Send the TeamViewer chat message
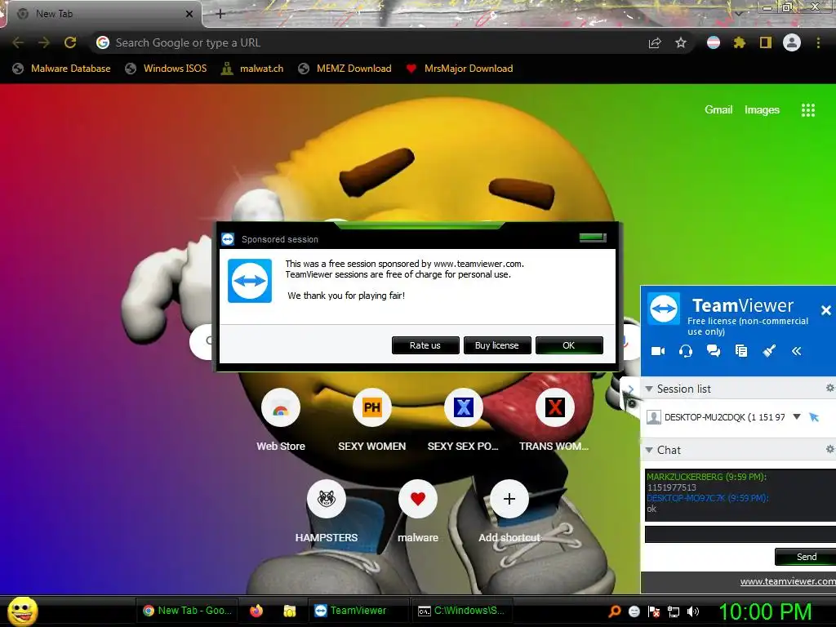The image size is (836, 627). point(806,557)
